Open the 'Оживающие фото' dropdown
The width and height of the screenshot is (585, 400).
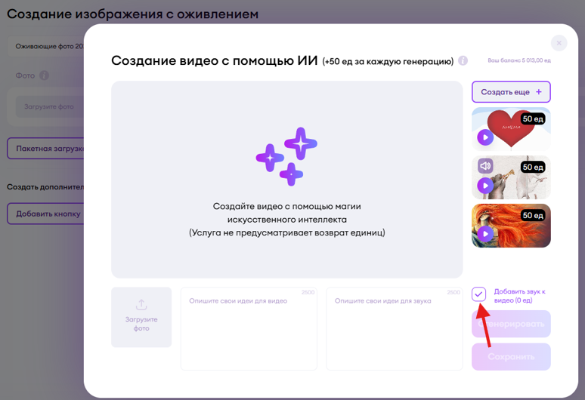point(47,46)
